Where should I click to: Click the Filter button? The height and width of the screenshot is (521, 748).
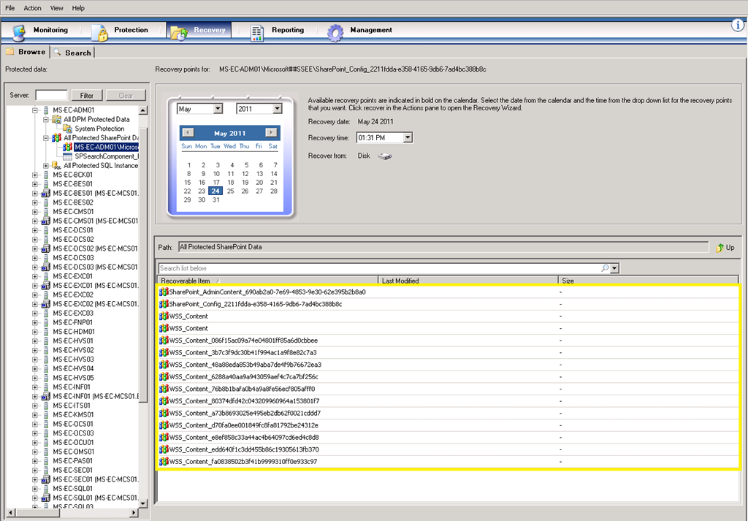tap(86, 96)
